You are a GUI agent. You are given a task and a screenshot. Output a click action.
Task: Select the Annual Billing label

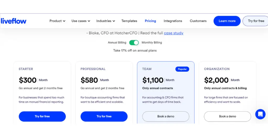(x=117, y=42)
